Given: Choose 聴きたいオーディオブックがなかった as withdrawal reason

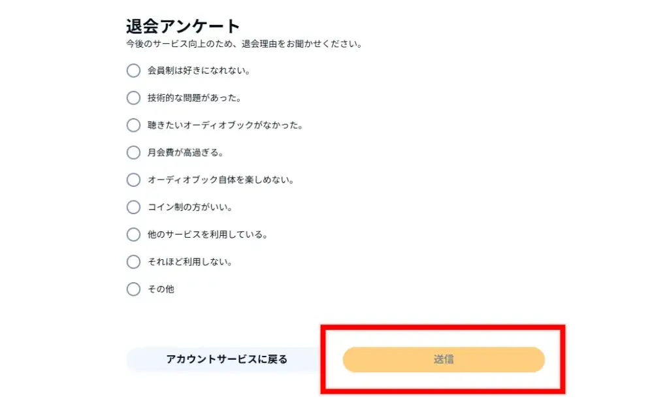Looking at the screenshot, I should click(133, 125).
